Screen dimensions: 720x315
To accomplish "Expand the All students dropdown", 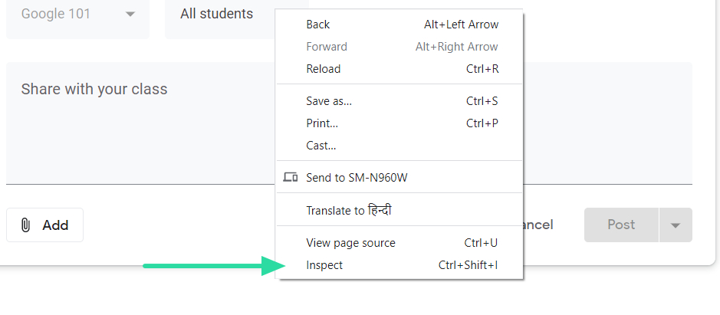I will 219,15.
